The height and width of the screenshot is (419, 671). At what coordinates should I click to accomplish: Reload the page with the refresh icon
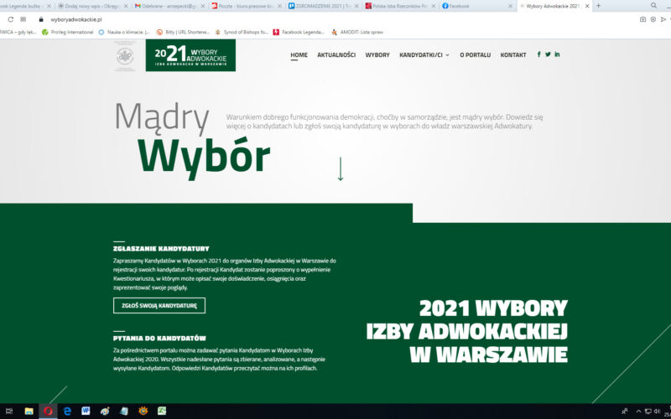pyautogui.click(x=11, y=19)
